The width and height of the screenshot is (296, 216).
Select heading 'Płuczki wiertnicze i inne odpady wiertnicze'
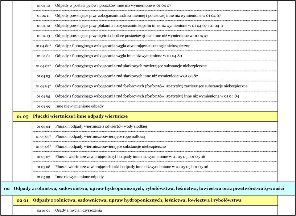[x=80, y=116]
